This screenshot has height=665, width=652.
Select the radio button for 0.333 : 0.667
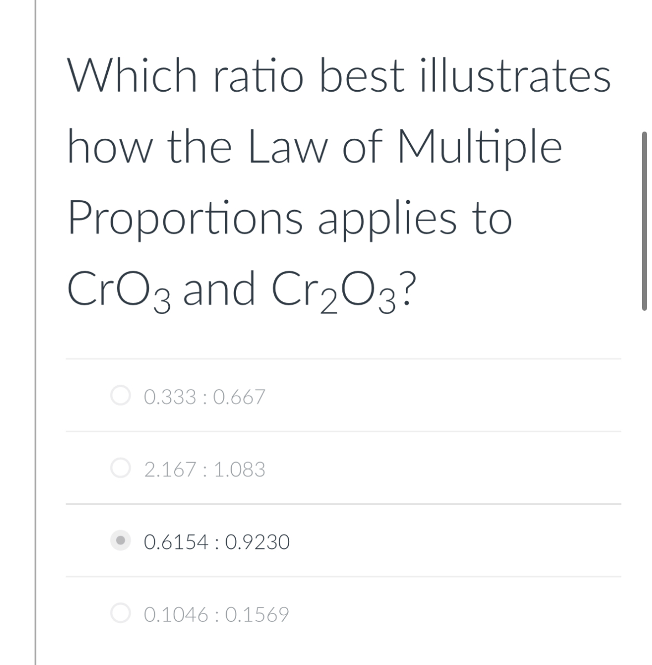121,396
